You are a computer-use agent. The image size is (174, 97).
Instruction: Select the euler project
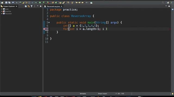coord(7,9)
